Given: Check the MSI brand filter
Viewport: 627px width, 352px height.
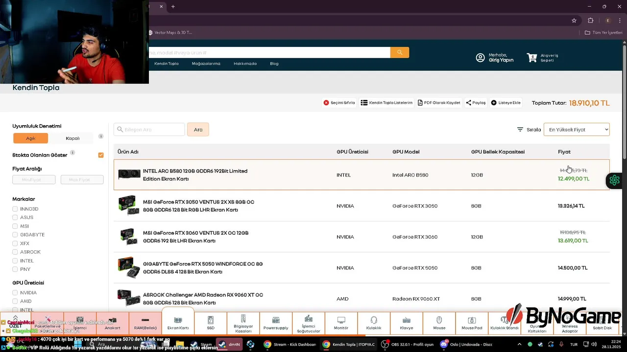Looking at the screenshot, I should click(x=15, y=226).
